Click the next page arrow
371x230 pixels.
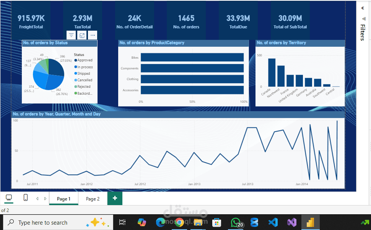(45, 199)
